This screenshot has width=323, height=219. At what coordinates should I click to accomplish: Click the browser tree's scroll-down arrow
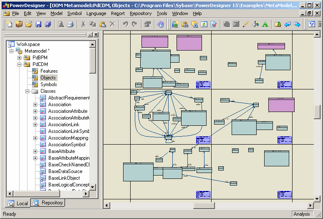point(93,187)
